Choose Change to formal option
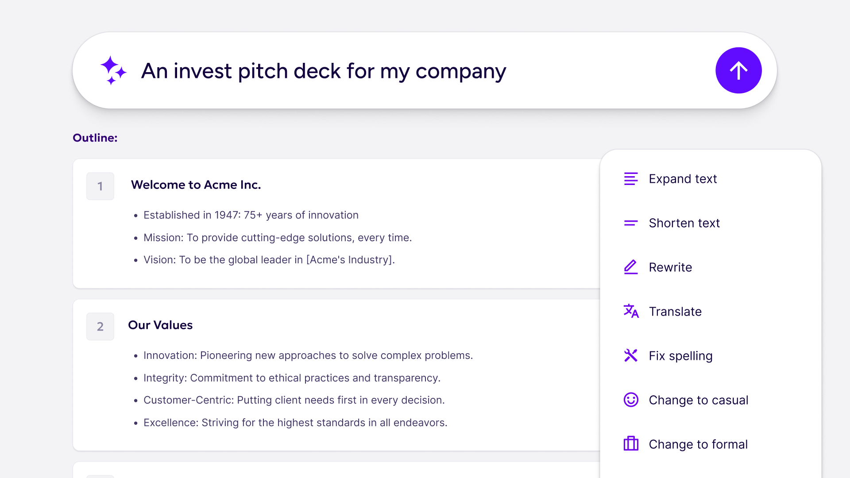 click(698, 444)
